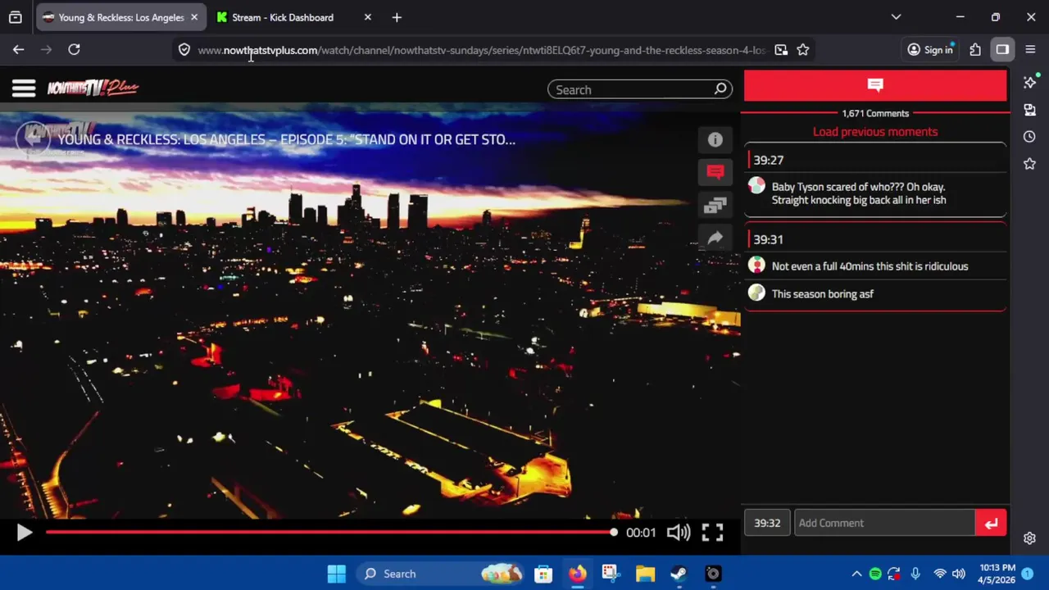The height and width of the screenshot is (590, 1049).
Task: Enter fullscreen mode for the video
Action: (712, 533)
